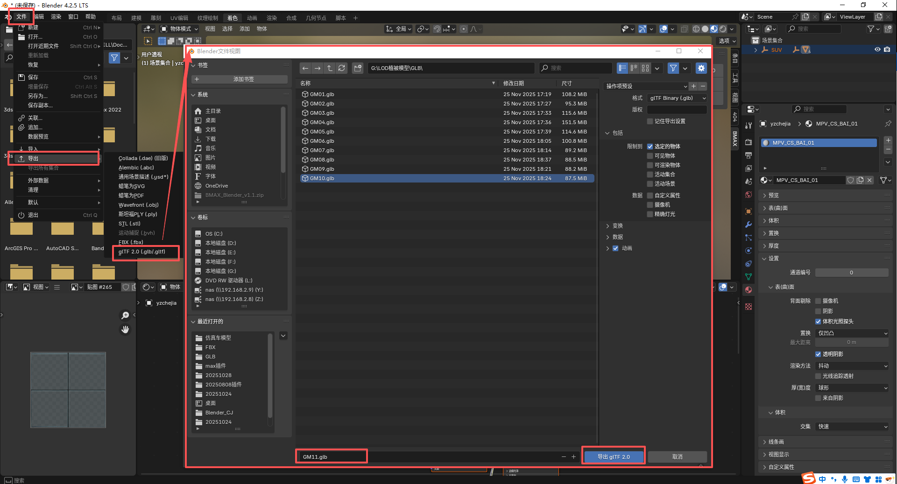
Task: Enable the 可见物体 checkbox
Action: [650, 156]
